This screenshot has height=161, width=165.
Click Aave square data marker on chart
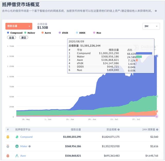click(x=157, y=111)
